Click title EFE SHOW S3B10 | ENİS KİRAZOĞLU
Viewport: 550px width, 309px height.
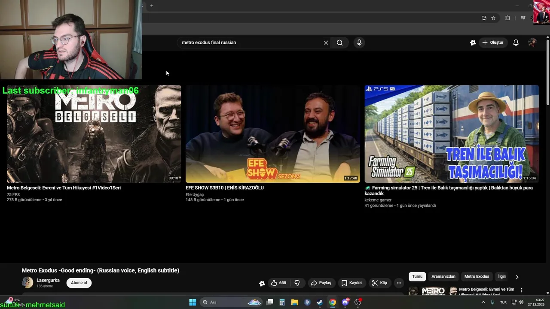click(225, 188)
